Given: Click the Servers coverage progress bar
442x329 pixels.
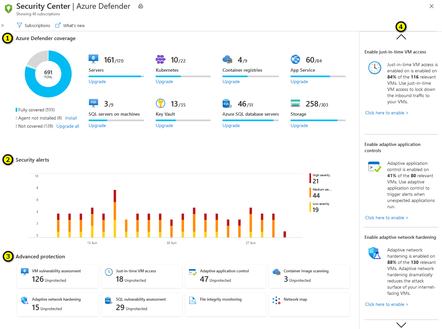Looking at the screenshot, I should (116, 76).
